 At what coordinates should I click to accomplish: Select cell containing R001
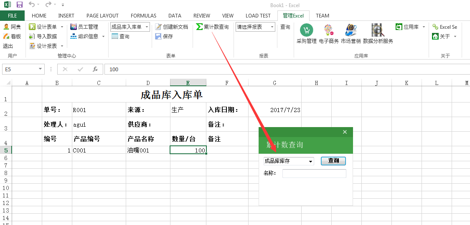point(99,110)
